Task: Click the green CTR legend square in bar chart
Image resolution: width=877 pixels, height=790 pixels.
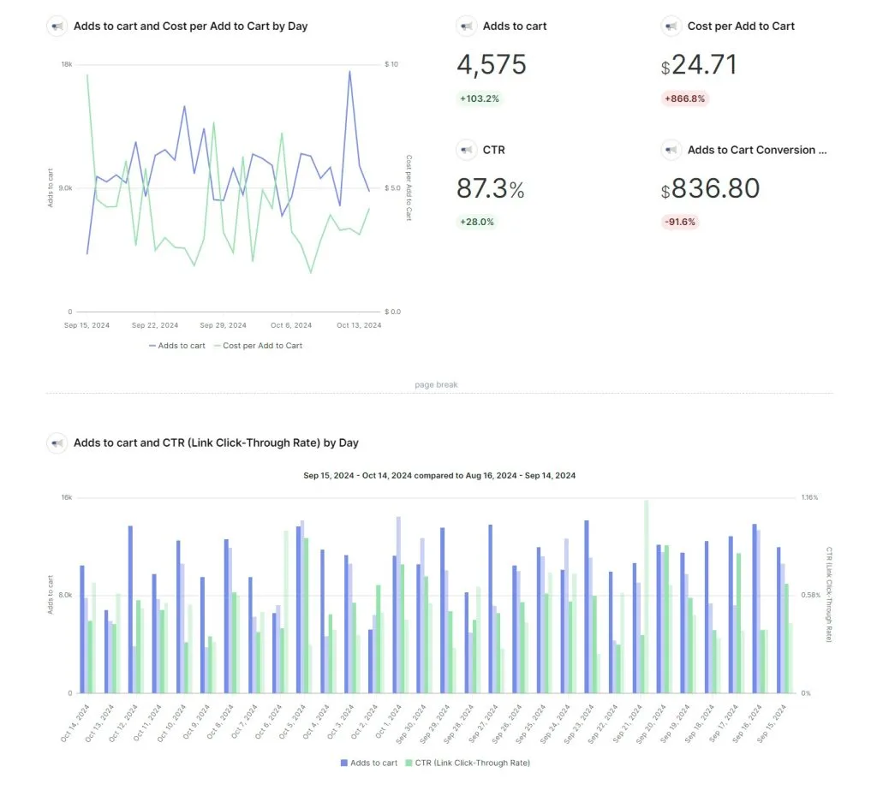Action: point(409,763)
